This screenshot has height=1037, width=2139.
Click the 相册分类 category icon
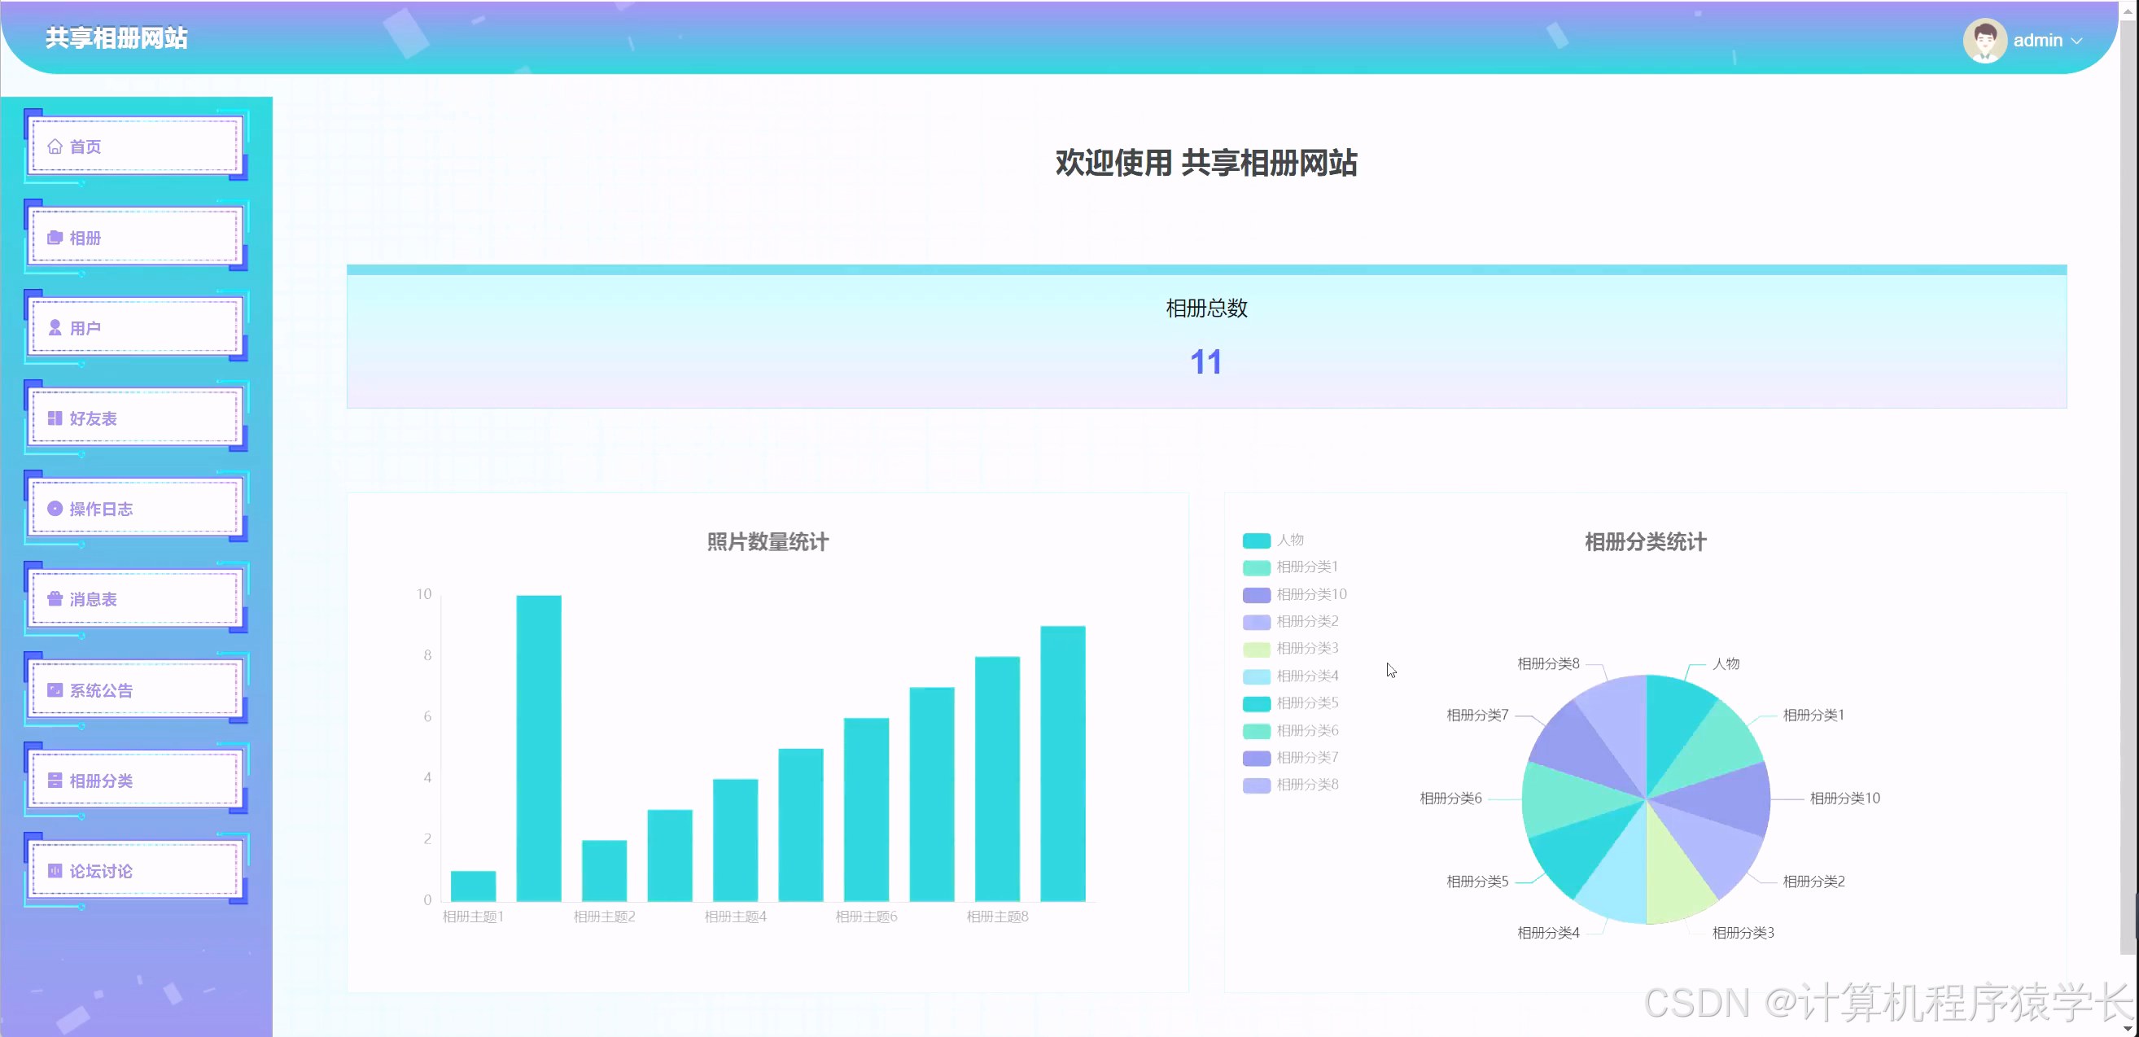[55, 780]
